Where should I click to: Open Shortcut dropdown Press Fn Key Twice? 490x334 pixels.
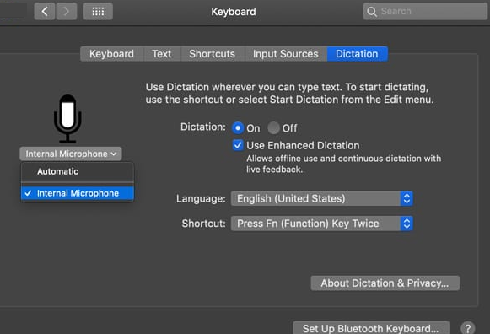point(322,224)
